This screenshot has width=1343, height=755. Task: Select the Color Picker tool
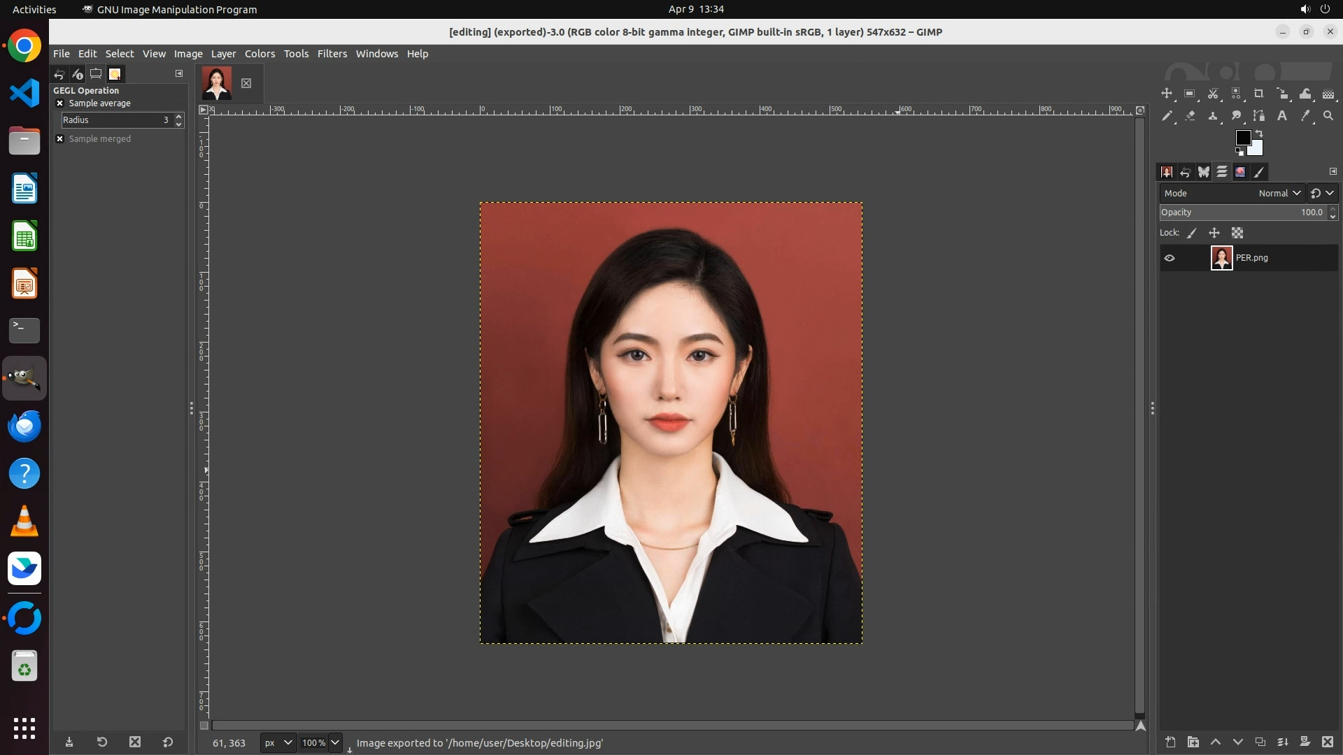[1305, 116]
